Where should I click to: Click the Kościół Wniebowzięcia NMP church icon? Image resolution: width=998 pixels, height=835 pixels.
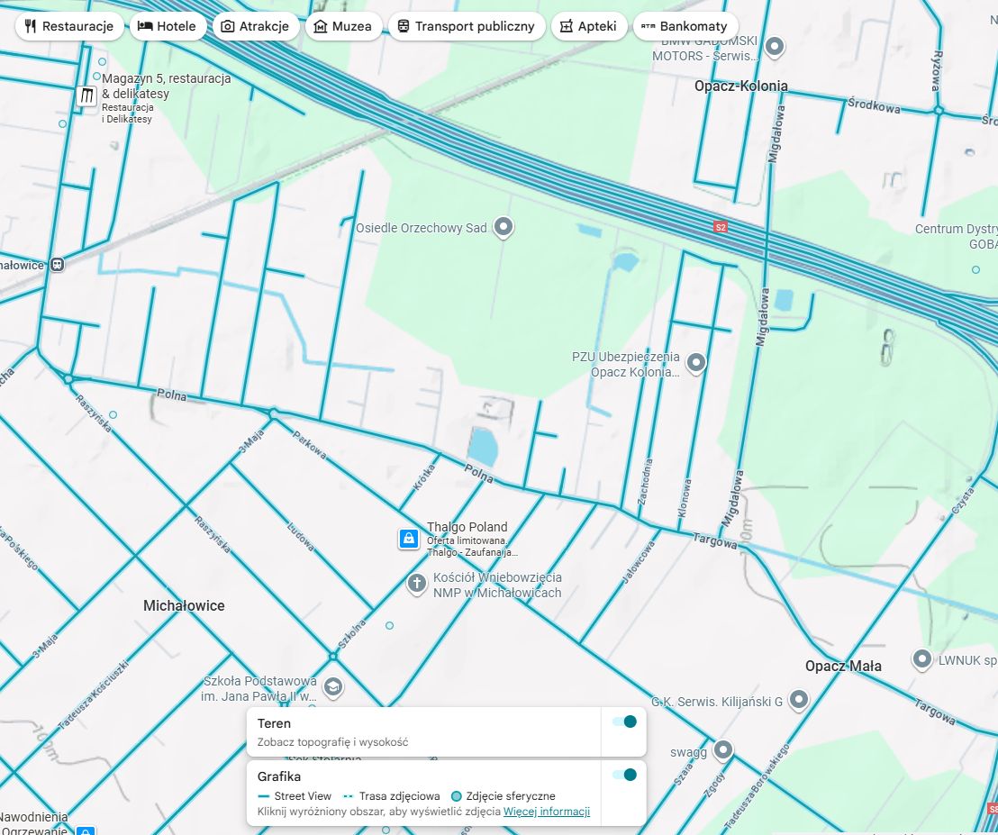point(415,585)
